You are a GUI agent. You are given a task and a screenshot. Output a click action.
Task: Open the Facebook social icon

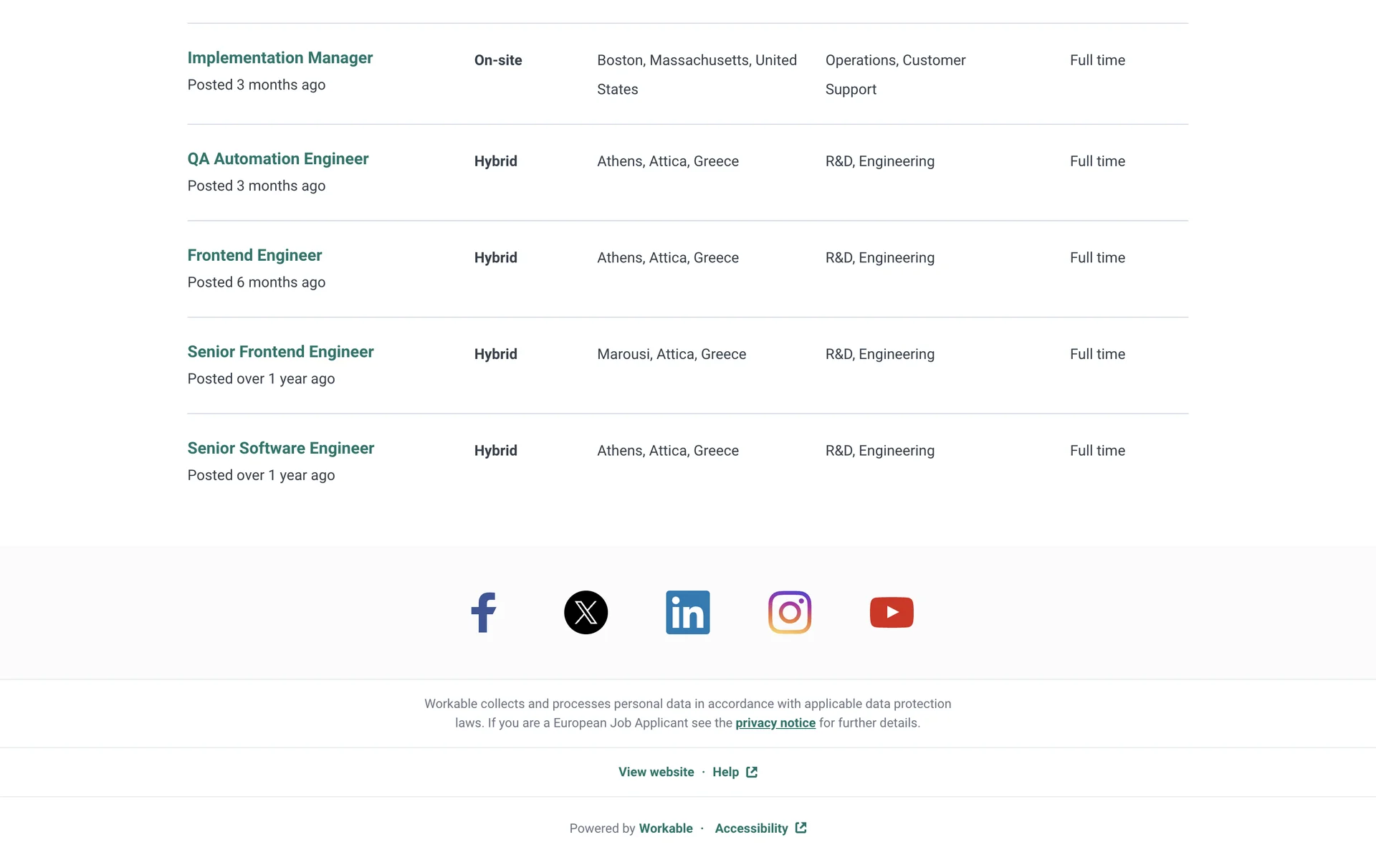484,612
